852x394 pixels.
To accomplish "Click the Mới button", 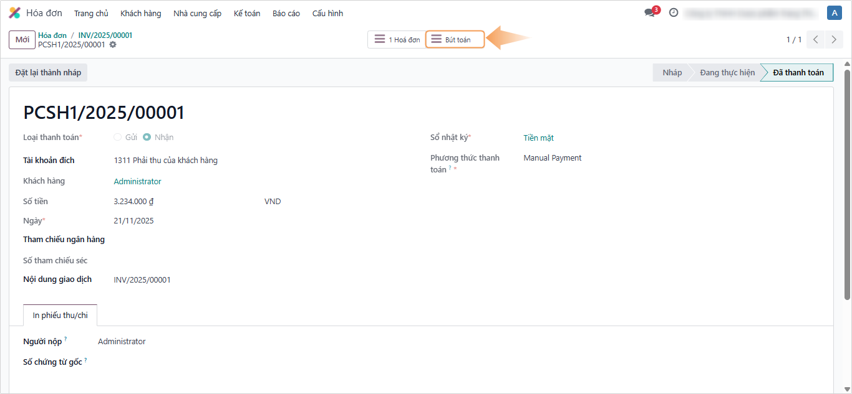I will [x=22, y=40].
